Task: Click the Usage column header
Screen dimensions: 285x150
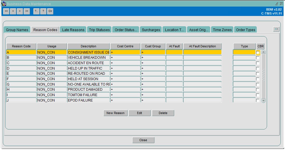Action: pos(52,46)
